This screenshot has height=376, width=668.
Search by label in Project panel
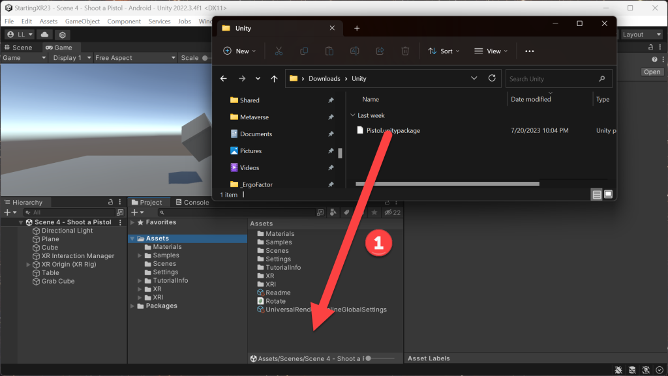click(347, 212)
